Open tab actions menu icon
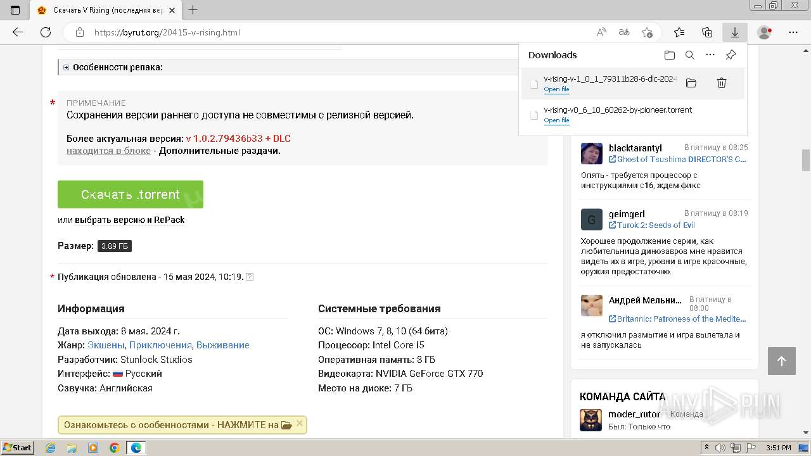 15,10
